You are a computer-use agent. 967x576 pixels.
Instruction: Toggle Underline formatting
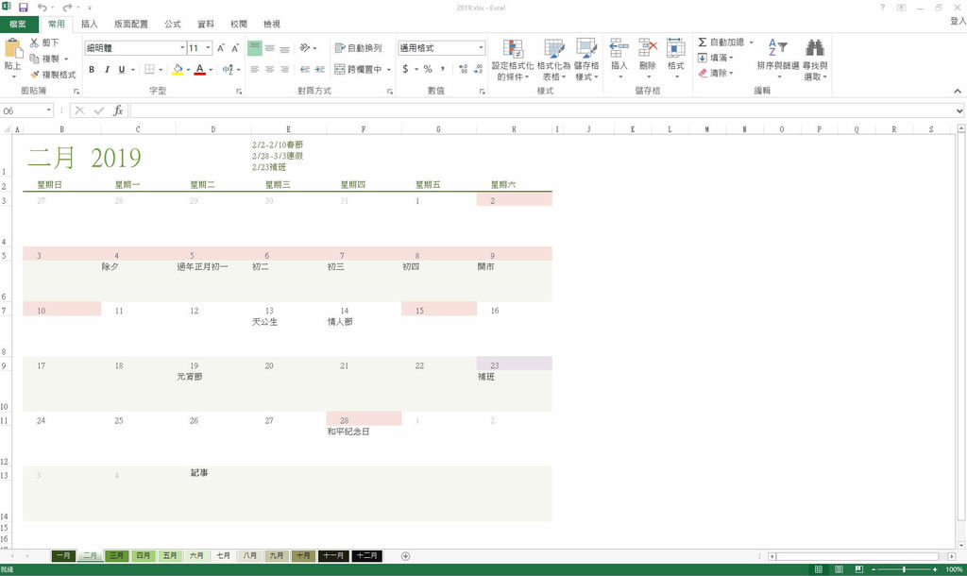pyautogui.click(x=122, y=69)
